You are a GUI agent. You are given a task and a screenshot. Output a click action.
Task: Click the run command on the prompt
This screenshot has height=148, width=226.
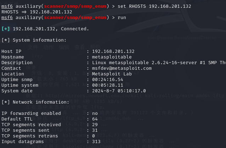122,17
